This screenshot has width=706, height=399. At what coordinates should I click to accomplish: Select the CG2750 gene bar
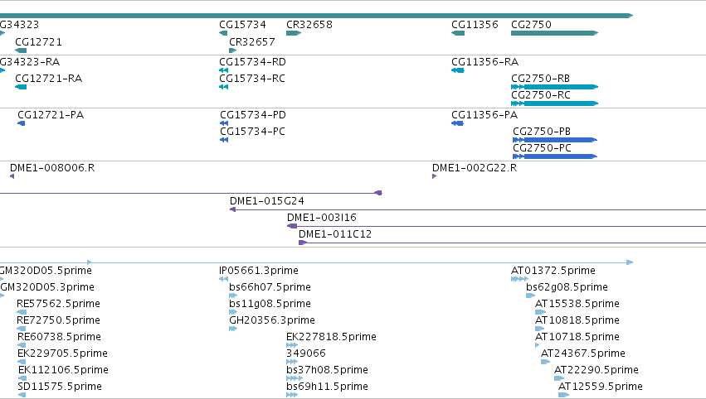point(554,33)
